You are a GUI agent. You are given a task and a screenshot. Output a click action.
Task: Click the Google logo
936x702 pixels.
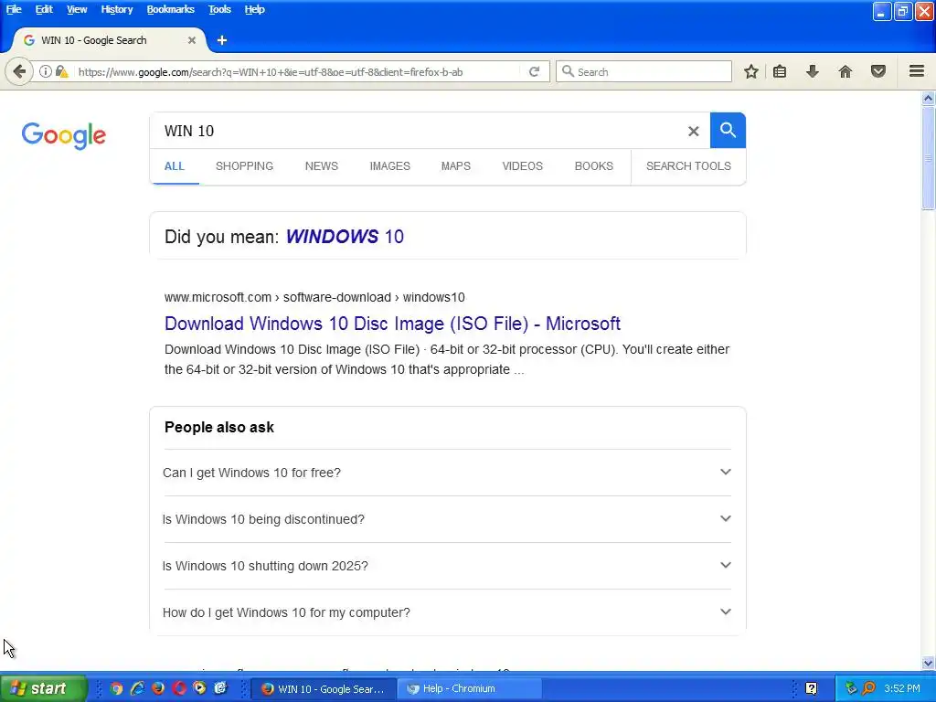pyautogui.click(x=63, y=135)
